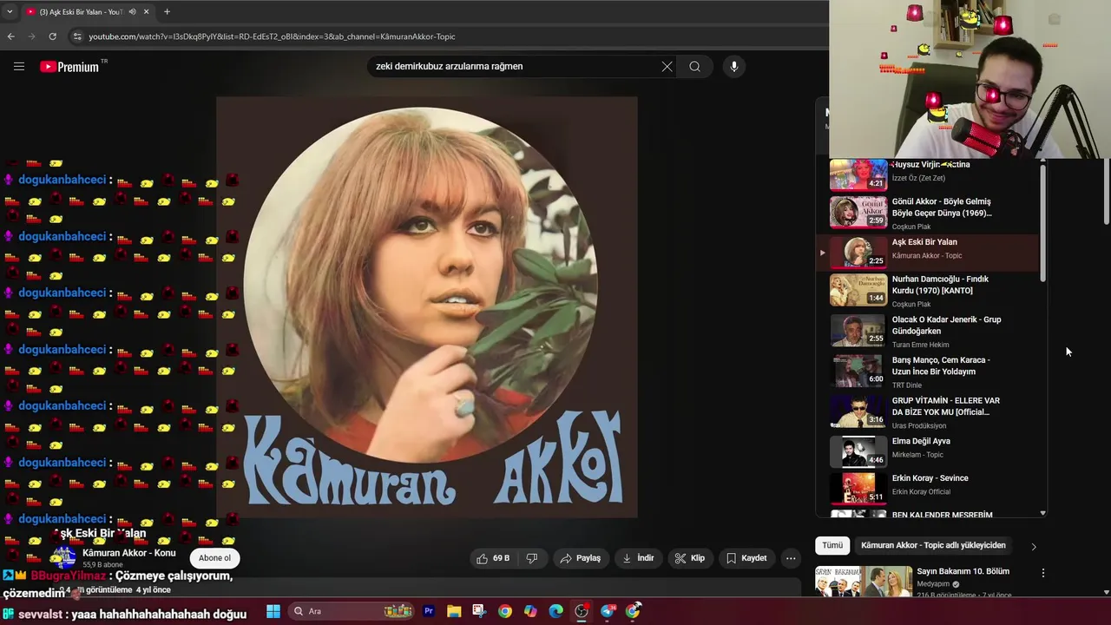Image resolution: width=1111 pixels, height=625 pixels.
Task: Click the browser address bar URL
Action: pyautogui.click(x=272, y=36)
